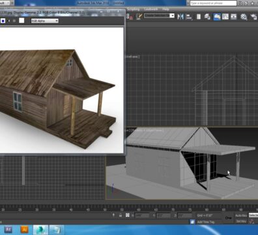Open Render Setup icon

[244, 17]
